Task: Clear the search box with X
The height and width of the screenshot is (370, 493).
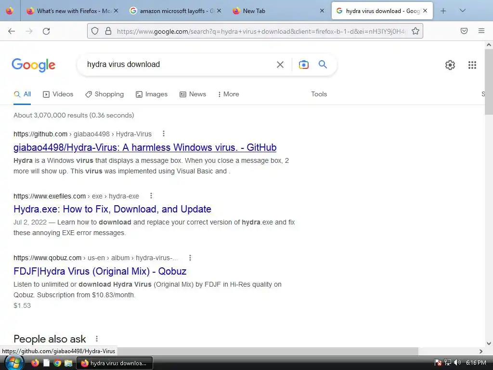Action: [280, 65]
